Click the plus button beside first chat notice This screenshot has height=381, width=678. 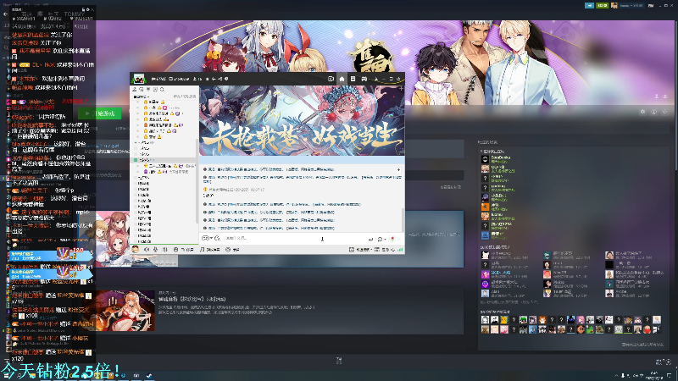click(398, 170)
